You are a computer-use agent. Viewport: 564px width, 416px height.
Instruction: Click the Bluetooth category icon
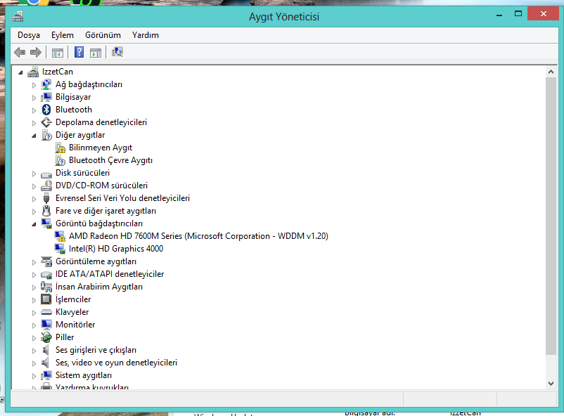point(46,110)
